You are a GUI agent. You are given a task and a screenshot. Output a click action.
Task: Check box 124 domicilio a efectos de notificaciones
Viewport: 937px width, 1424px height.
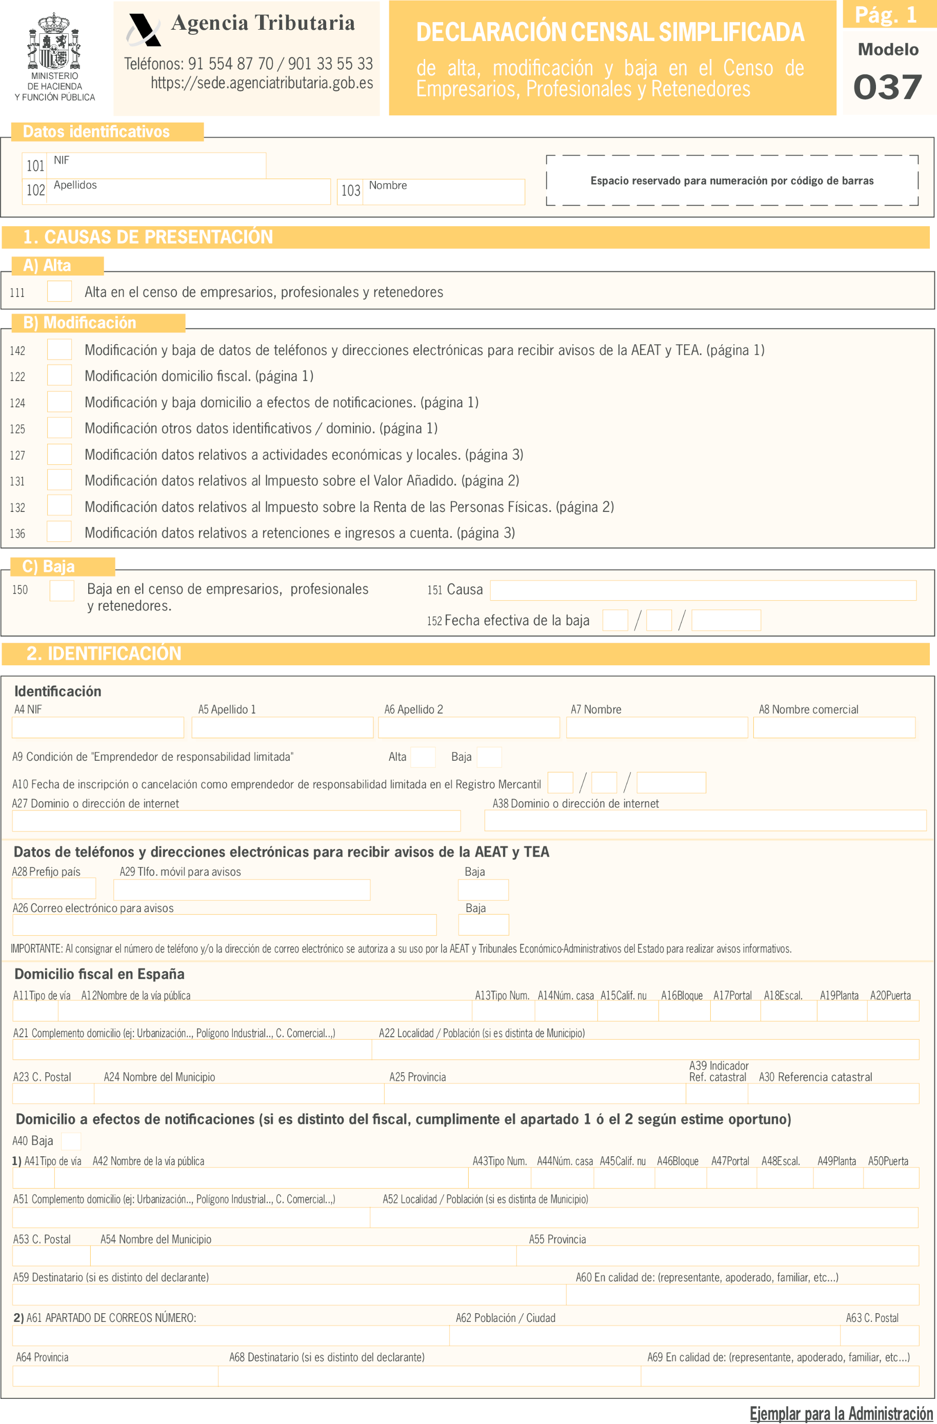(59, 402)
